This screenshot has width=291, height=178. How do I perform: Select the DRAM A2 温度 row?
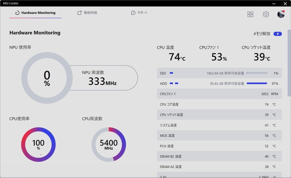tap(219, 167)
